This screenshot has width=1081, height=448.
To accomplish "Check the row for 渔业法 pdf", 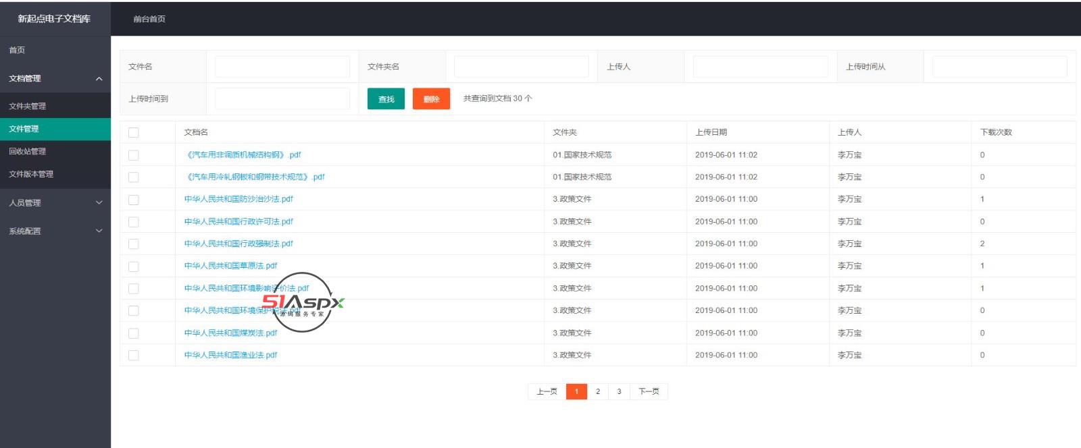I will (134, 356).
